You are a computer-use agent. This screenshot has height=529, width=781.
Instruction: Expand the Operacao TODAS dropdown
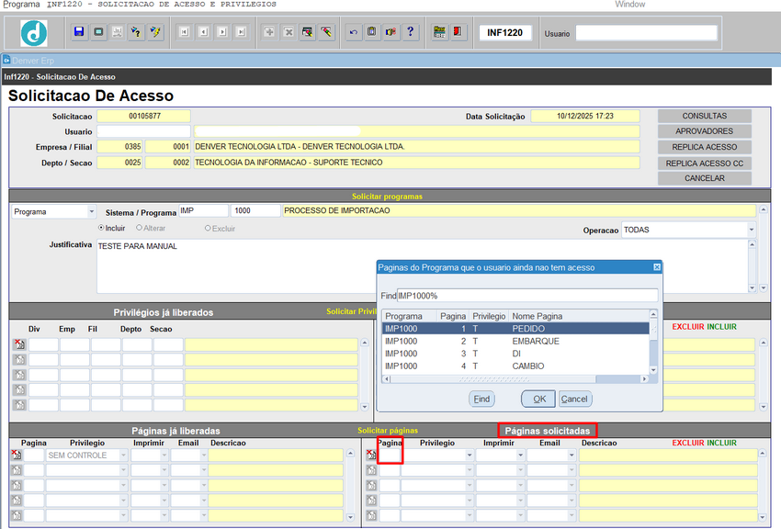coord(751,230)
